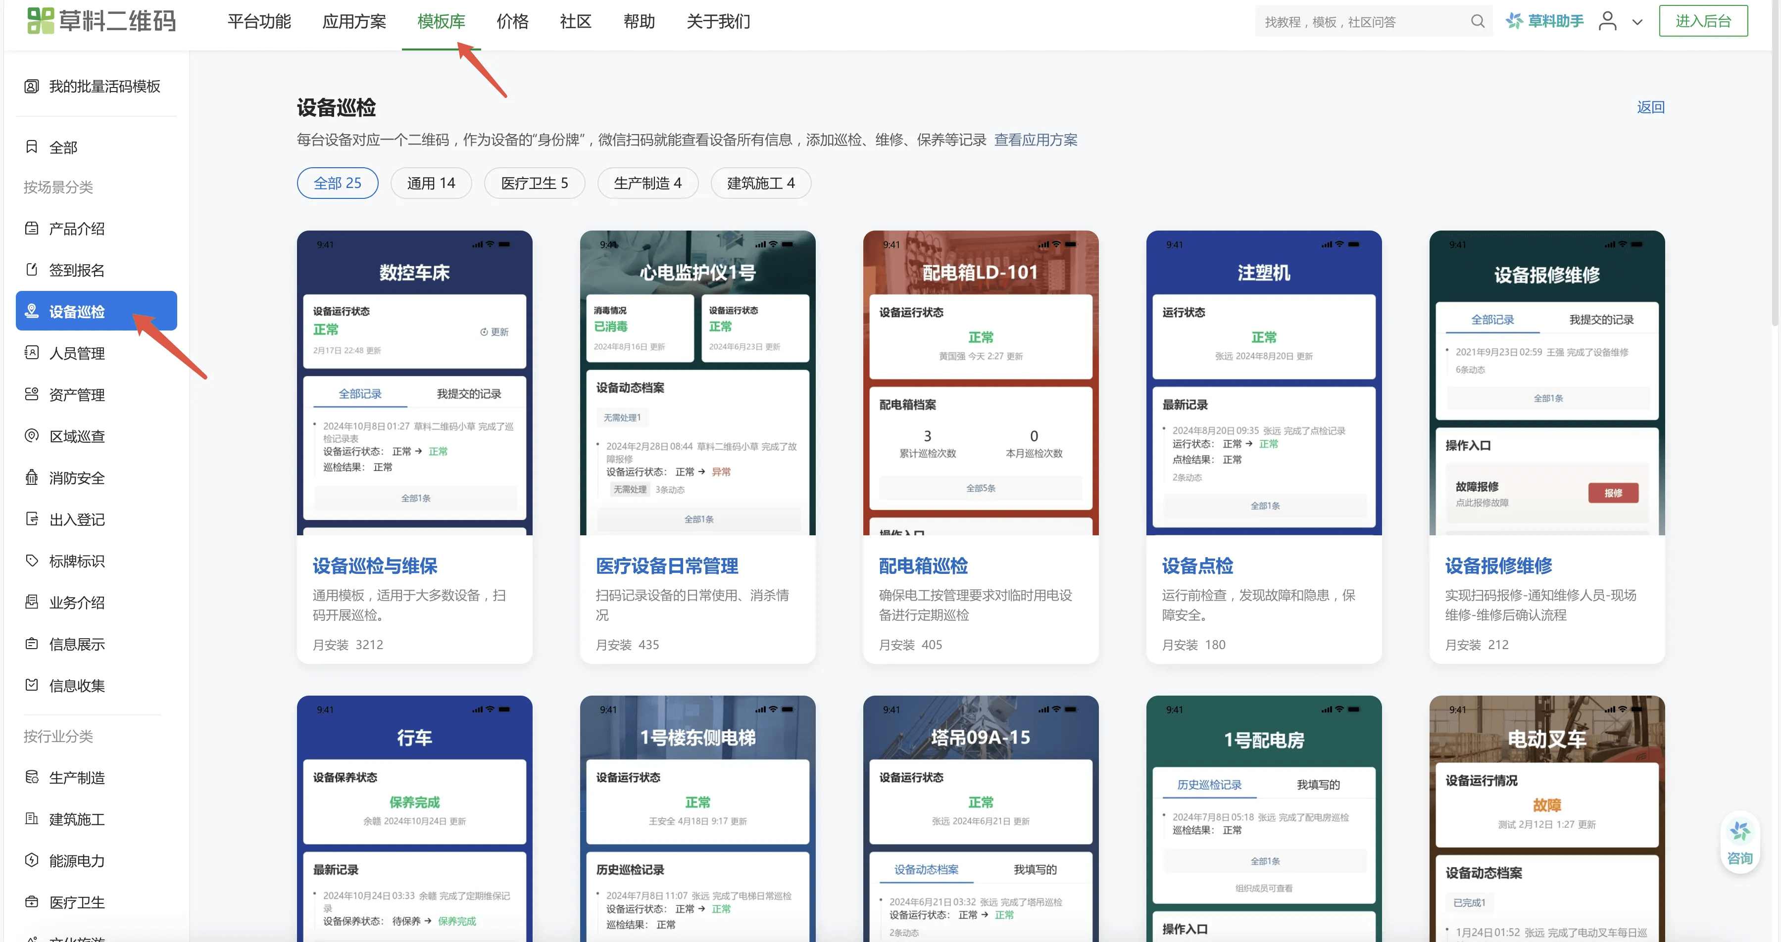This screenshot has width=1781, height=942.
Task: Click 月安装 435 text
Action: (627, 645)
